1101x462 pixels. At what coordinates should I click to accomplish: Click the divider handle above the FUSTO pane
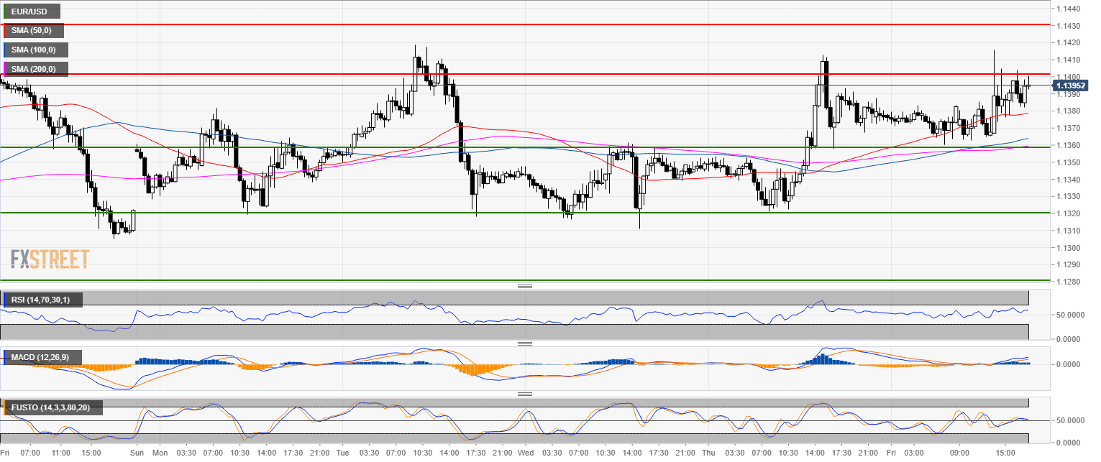(x=525, y=394)
